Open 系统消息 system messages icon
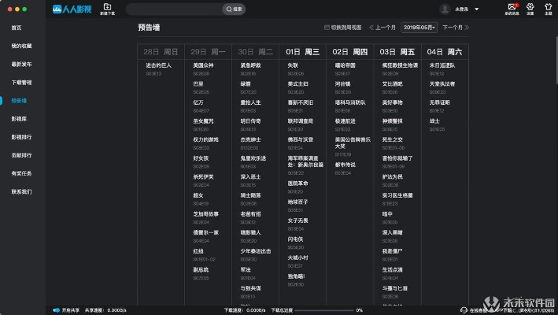Screen dimensions: 558x315 click(x=512, y=7)
